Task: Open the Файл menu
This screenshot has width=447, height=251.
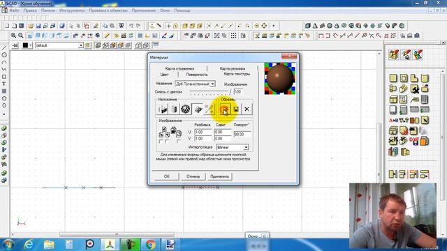Action: pyautogui.click(x=14, y=10)
